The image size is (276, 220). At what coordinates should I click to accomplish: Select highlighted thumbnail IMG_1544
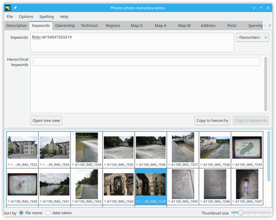151,187
